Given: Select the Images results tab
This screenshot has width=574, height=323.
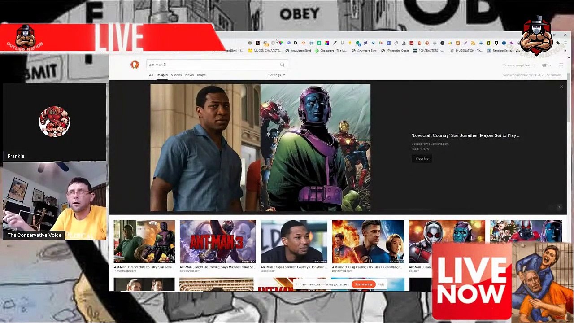Looking at the screenshot, I should click(x=162, y=75).
